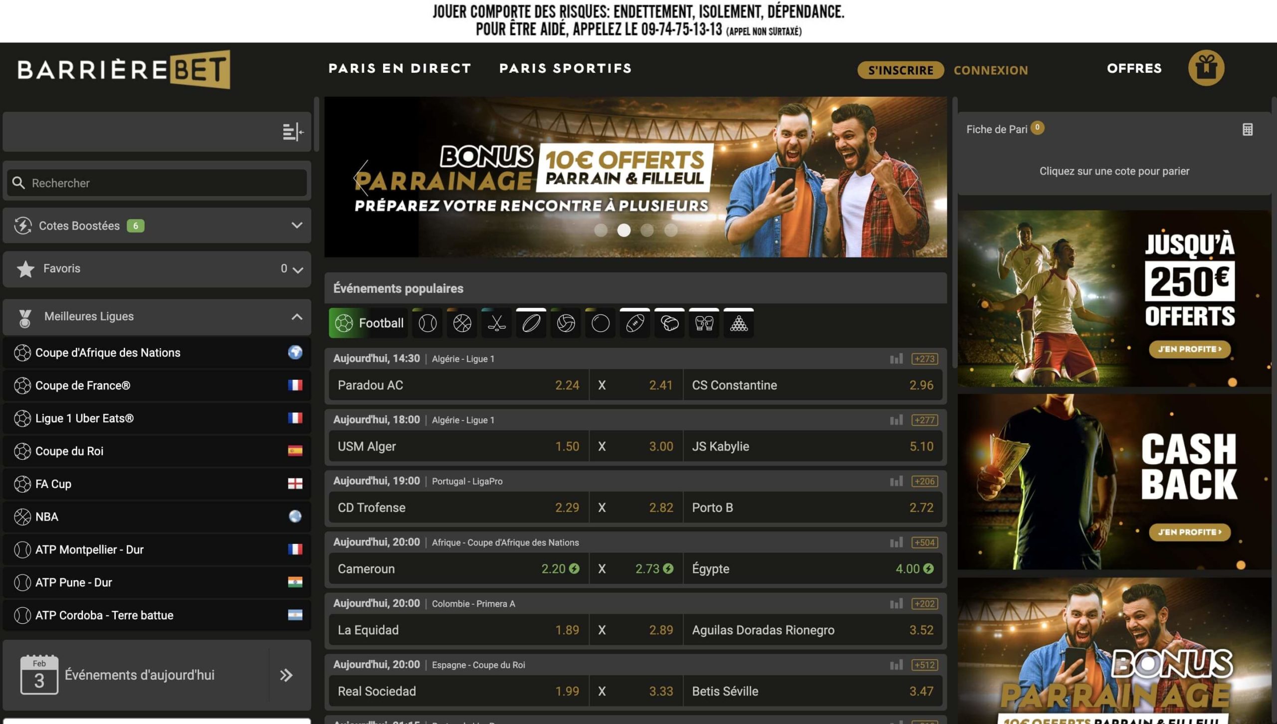Viewport: 1277px width, 724px height.
Task: Open the bet slip calculator icon
Action: [x=1247, y=130]
